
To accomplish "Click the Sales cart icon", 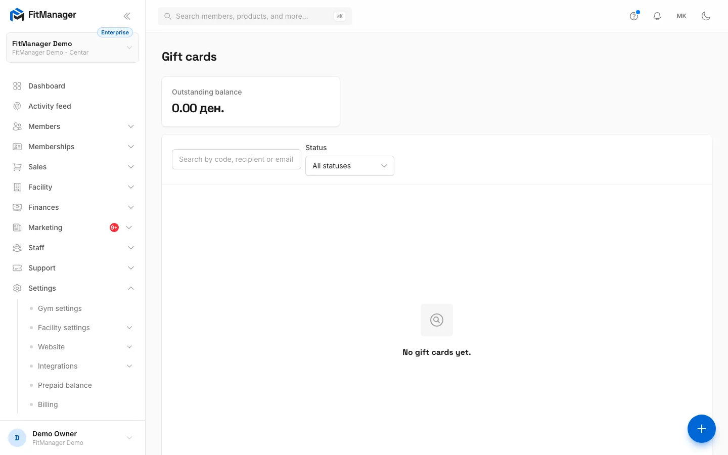I will click(17, 167).
